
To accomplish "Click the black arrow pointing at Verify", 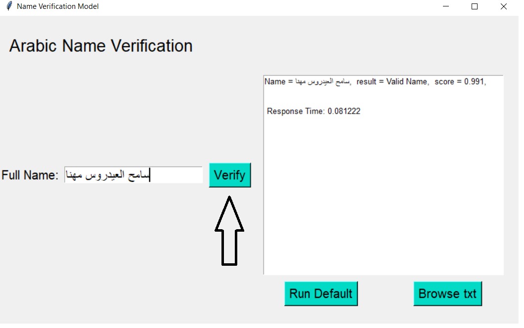I will point(229,230).
